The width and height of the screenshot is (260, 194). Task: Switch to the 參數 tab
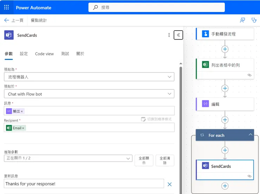pyautogui.click(x=9, y=54)
